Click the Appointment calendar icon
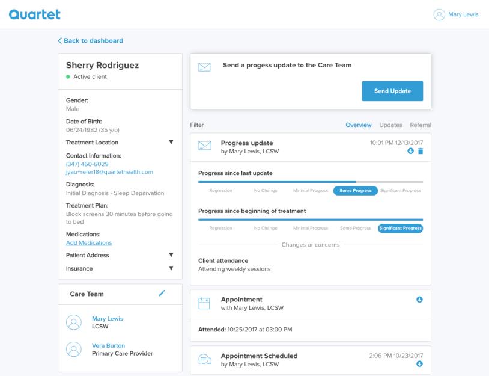 [205, 303]
